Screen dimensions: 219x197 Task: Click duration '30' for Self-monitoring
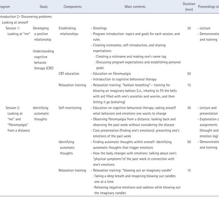click(x=189, y=108)
